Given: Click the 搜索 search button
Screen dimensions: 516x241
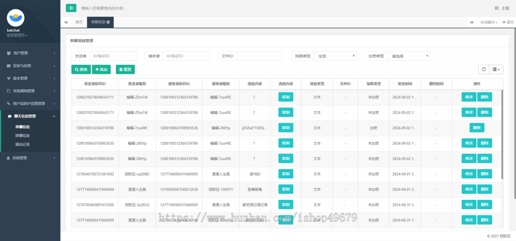Looking at the screenshot, I should [x=81, y=69].
